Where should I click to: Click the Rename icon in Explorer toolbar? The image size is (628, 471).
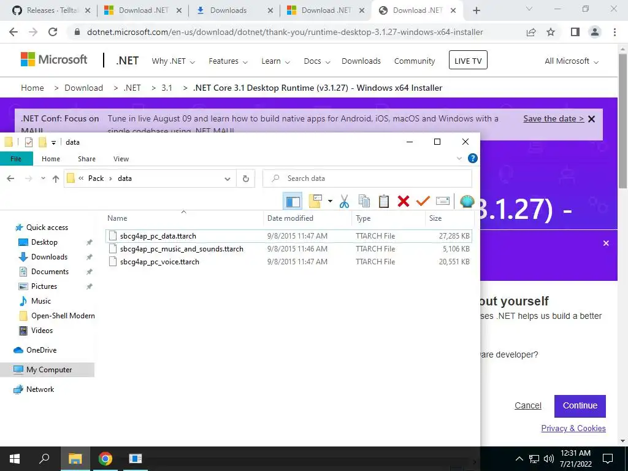(x=443, y=201)
